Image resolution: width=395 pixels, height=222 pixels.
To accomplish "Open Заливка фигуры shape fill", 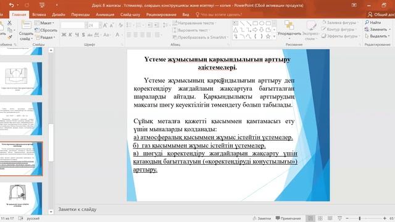I will click(x=340, y=22).
